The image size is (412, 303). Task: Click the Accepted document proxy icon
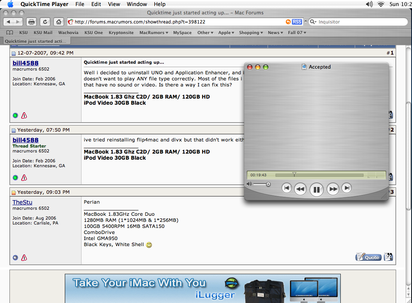coord(304,67)
